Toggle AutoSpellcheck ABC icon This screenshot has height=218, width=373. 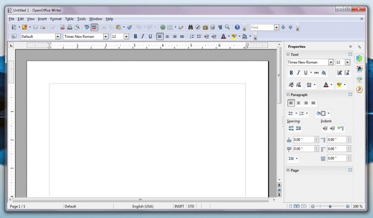[x=94, y=27]
